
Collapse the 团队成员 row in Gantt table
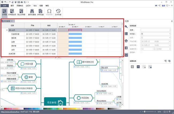point(7,30)
